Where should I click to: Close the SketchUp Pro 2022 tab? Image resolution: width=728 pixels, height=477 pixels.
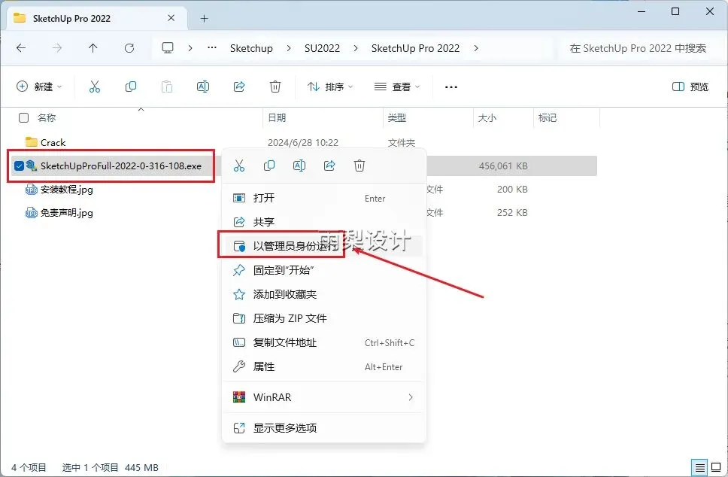(171, 18)
